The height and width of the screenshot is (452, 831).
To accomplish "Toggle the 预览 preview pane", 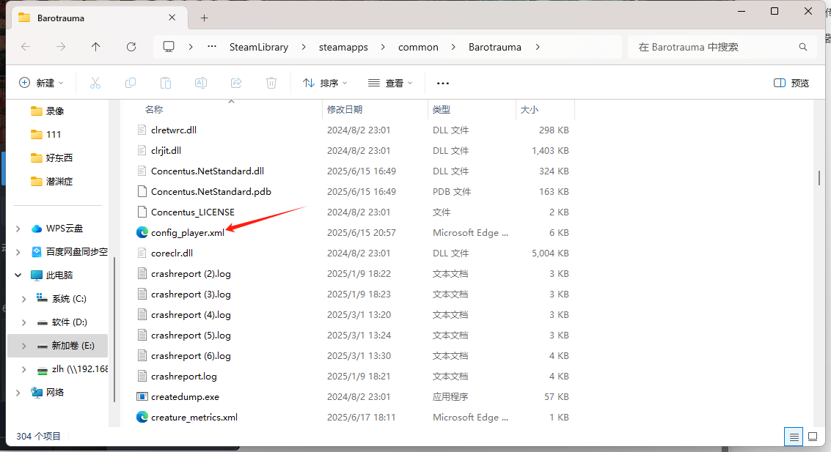I will (x=791, y=83).
